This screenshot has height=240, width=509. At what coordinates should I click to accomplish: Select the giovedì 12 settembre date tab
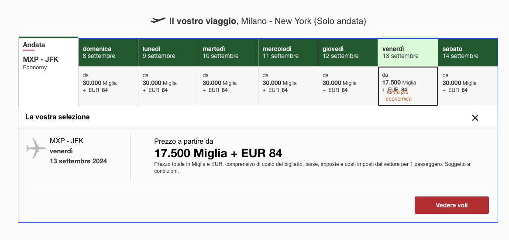pyautogui.click(x=348, y=52)
